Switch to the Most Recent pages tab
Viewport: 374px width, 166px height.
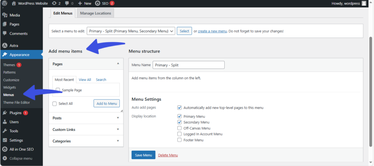point(64,80)
